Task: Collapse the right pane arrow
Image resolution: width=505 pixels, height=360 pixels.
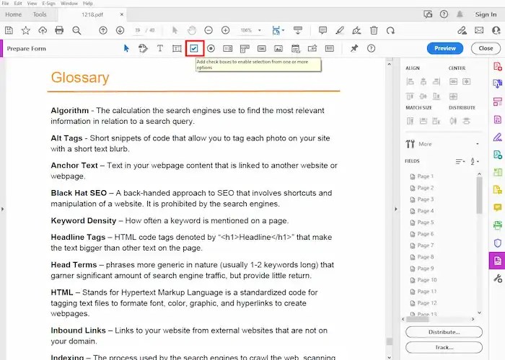Action: point(396,209)
